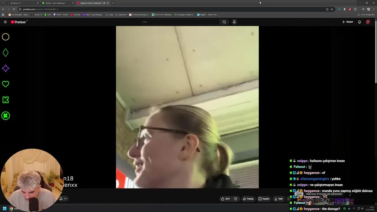Image resolution: width=377 pixels, height=212 pixels.
Task: Open the subscription bell notification dropdown
Action: pyautogui.click(x=63, y=198)
